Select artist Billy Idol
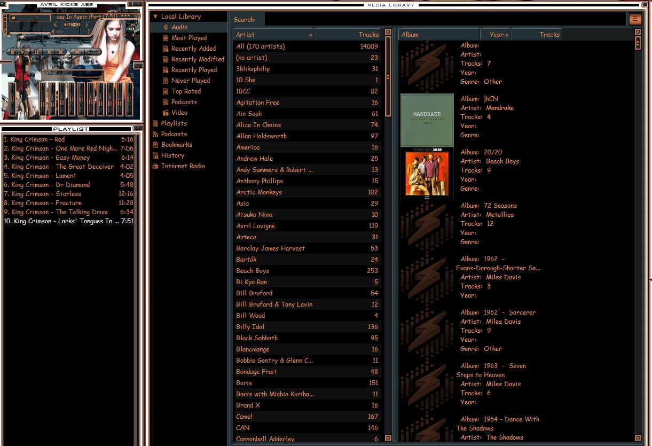The height and width of the screenshot is (446, 652). [307, 327]
